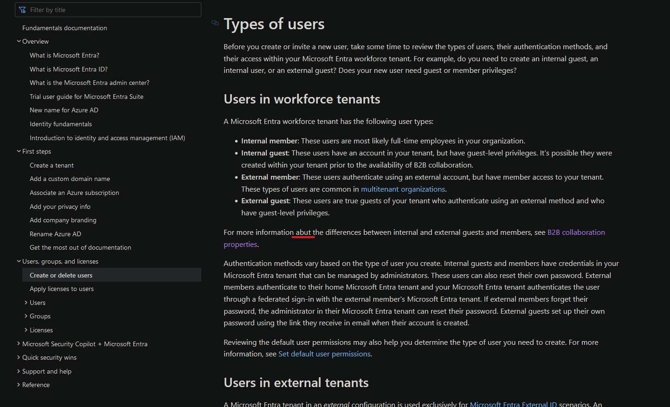
Task: Open Add a custom domain name article
Action: pos(70,179)
